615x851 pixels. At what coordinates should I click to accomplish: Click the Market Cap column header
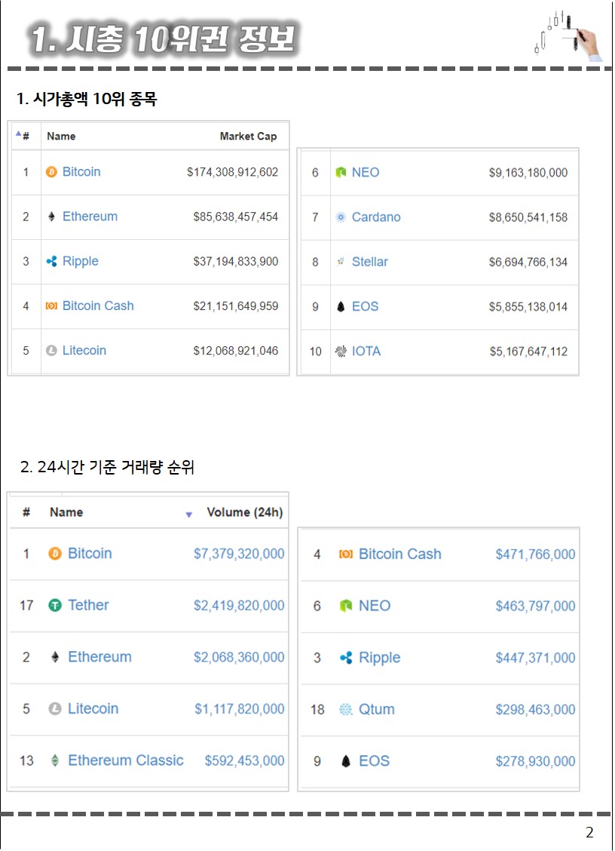tap(248, 137)
